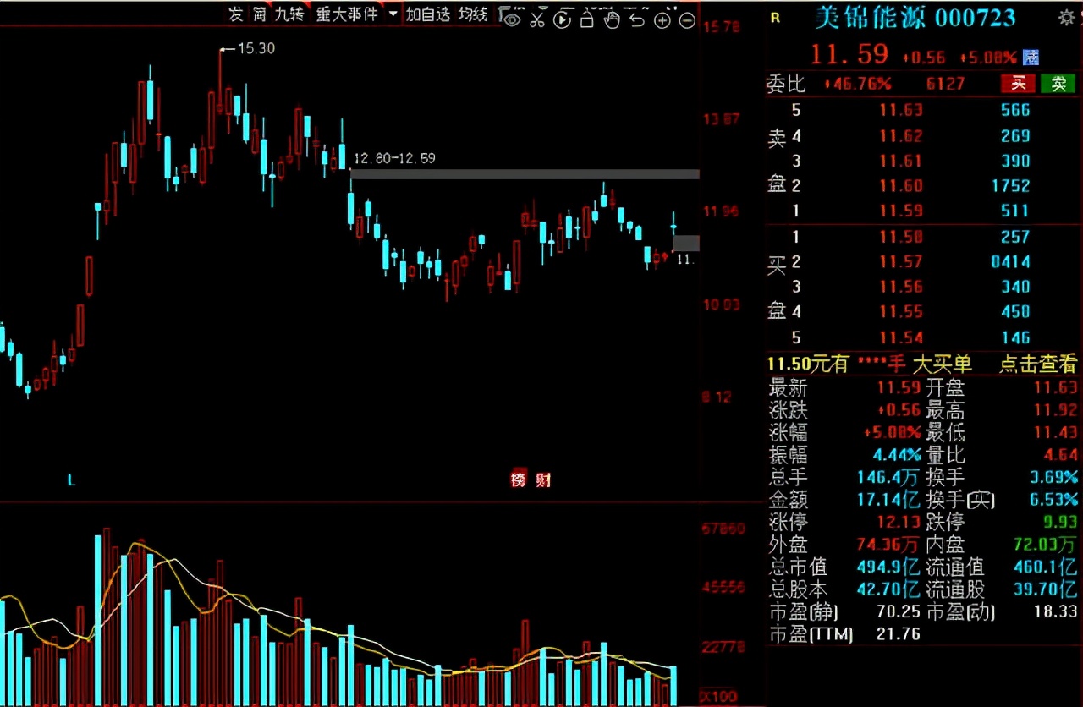Click sell level 2 volume 1752
Viewport: 1083px width, 707px height.
click(x=1009, y=185)
